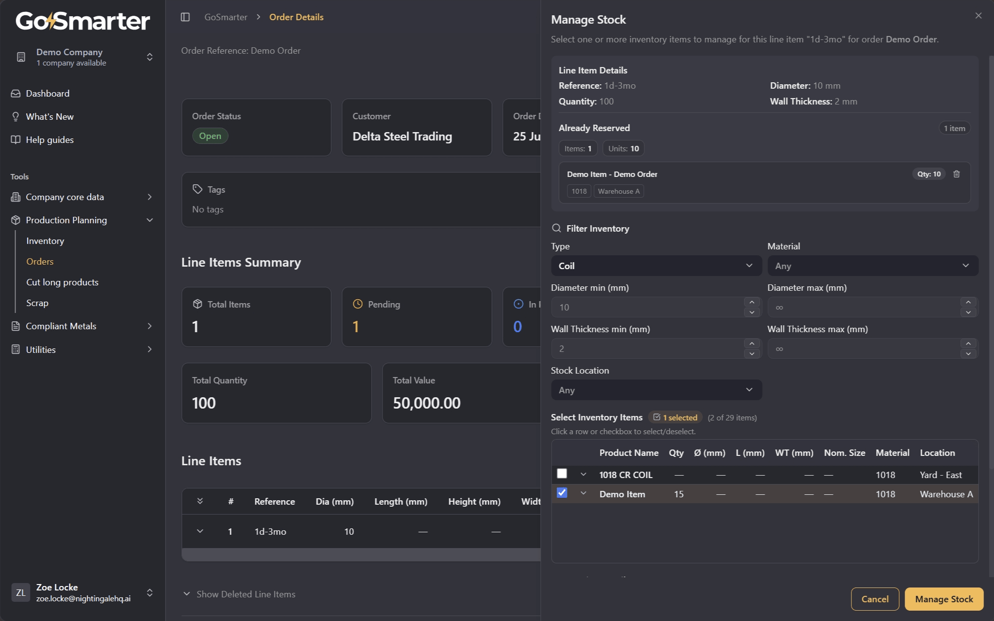Click the What's New lightbulb icon
994x621 pixels.
pos(16,117)
